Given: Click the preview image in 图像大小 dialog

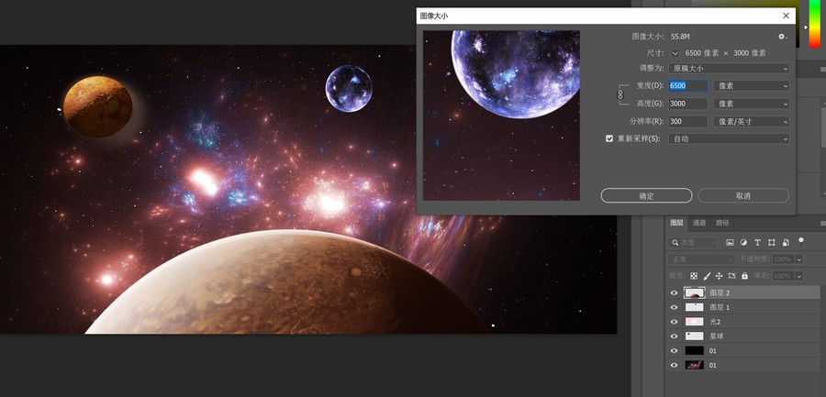Looking at the screenshot, I should (x=501, y=116).
